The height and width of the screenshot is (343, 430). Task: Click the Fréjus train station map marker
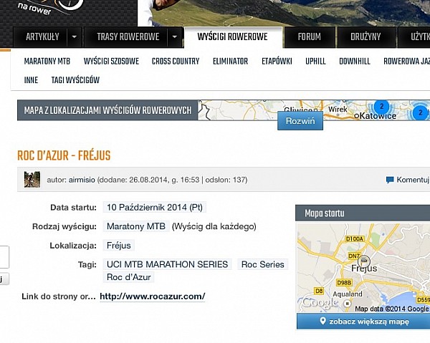pos(363,261)
